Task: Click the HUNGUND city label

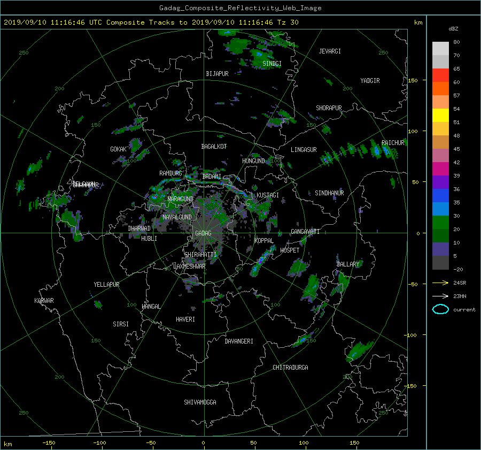Action: coord(253,161)
